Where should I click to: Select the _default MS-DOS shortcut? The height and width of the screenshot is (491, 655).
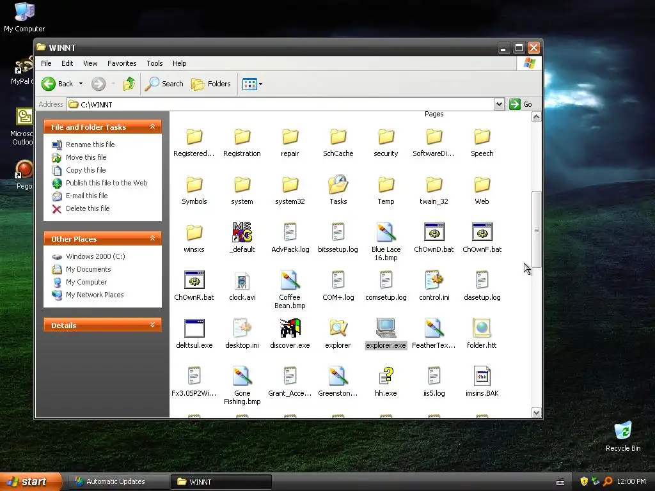(x=242, y=232)
